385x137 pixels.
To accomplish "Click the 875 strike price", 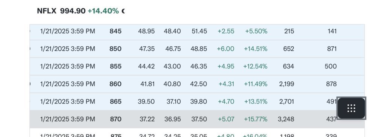I will pos(116,135).
